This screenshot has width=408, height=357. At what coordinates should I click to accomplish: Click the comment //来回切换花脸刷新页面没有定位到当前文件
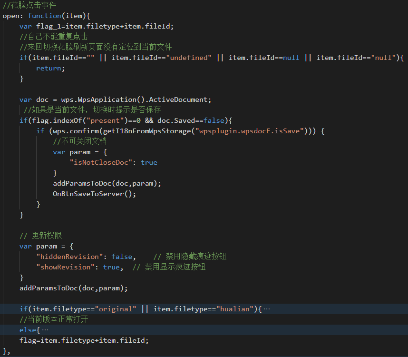coord(96,47)
